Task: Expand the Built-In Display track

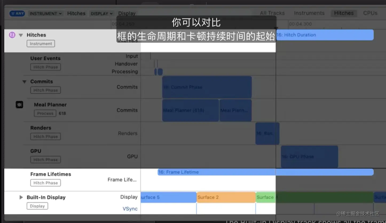Action: pyautogui.click(x=21, y=197)
